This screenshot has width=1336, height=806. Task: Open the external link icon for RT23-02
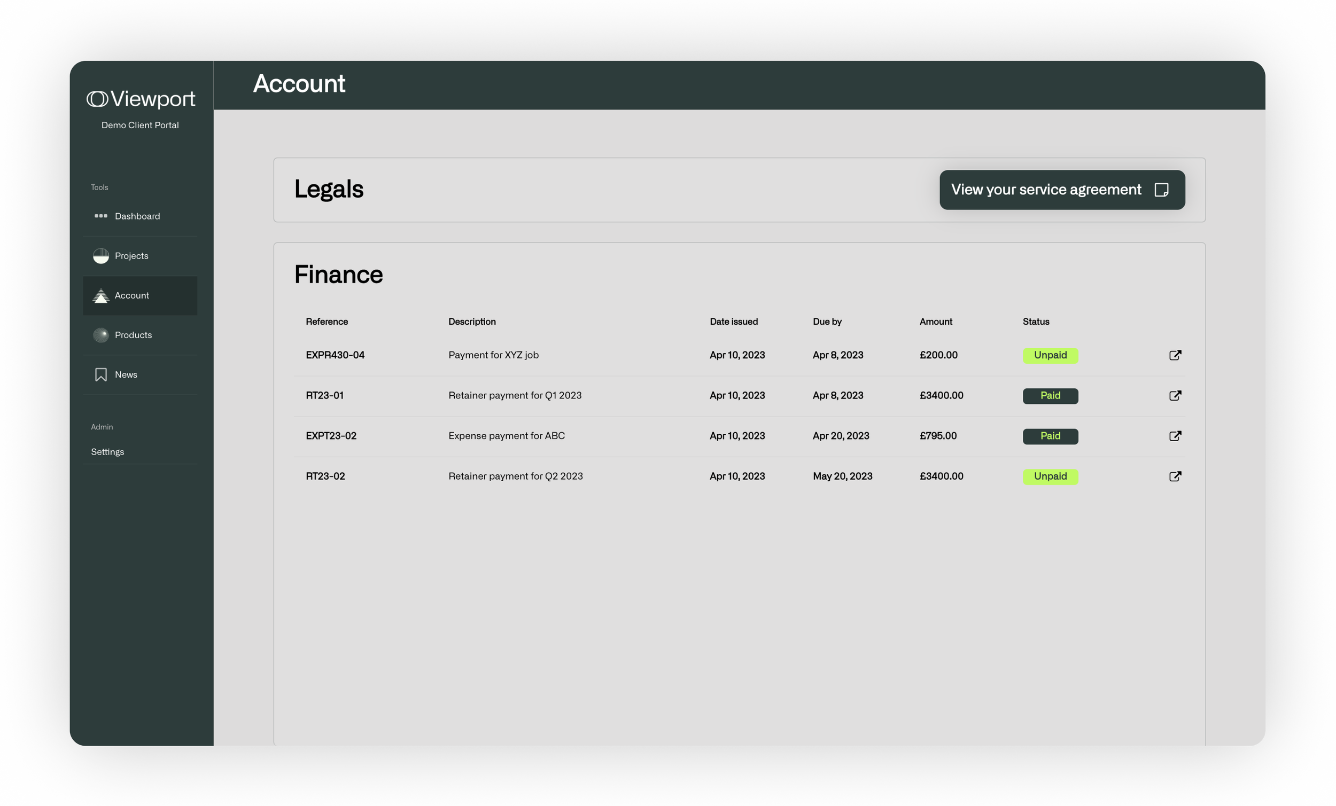(x=1176, y=476)
